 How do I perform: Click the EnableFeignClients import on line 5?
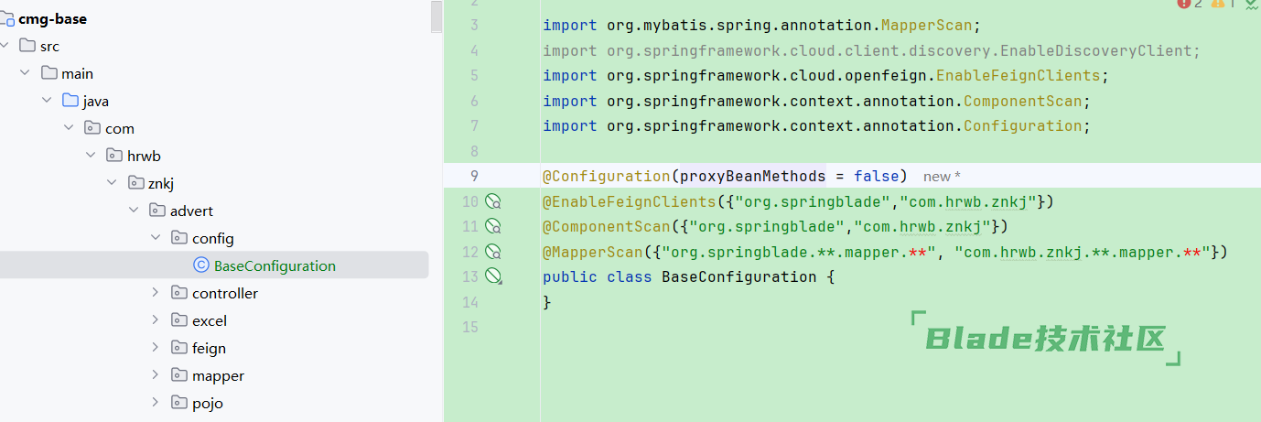[x=1018, y=75]
